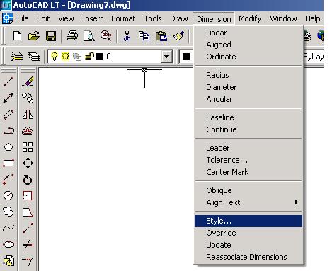
Task: Paste from clipboard icon
Action: coord(161,36)
